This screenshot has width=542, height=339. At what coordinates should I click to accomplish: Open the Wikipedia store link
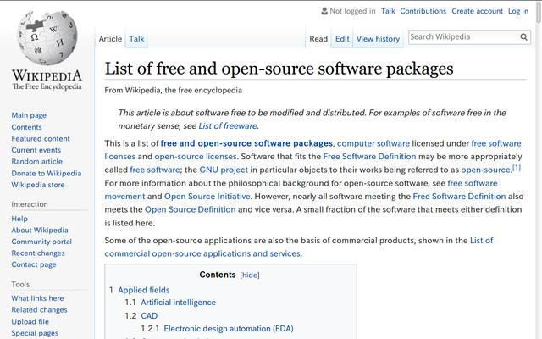click(38, 185)
